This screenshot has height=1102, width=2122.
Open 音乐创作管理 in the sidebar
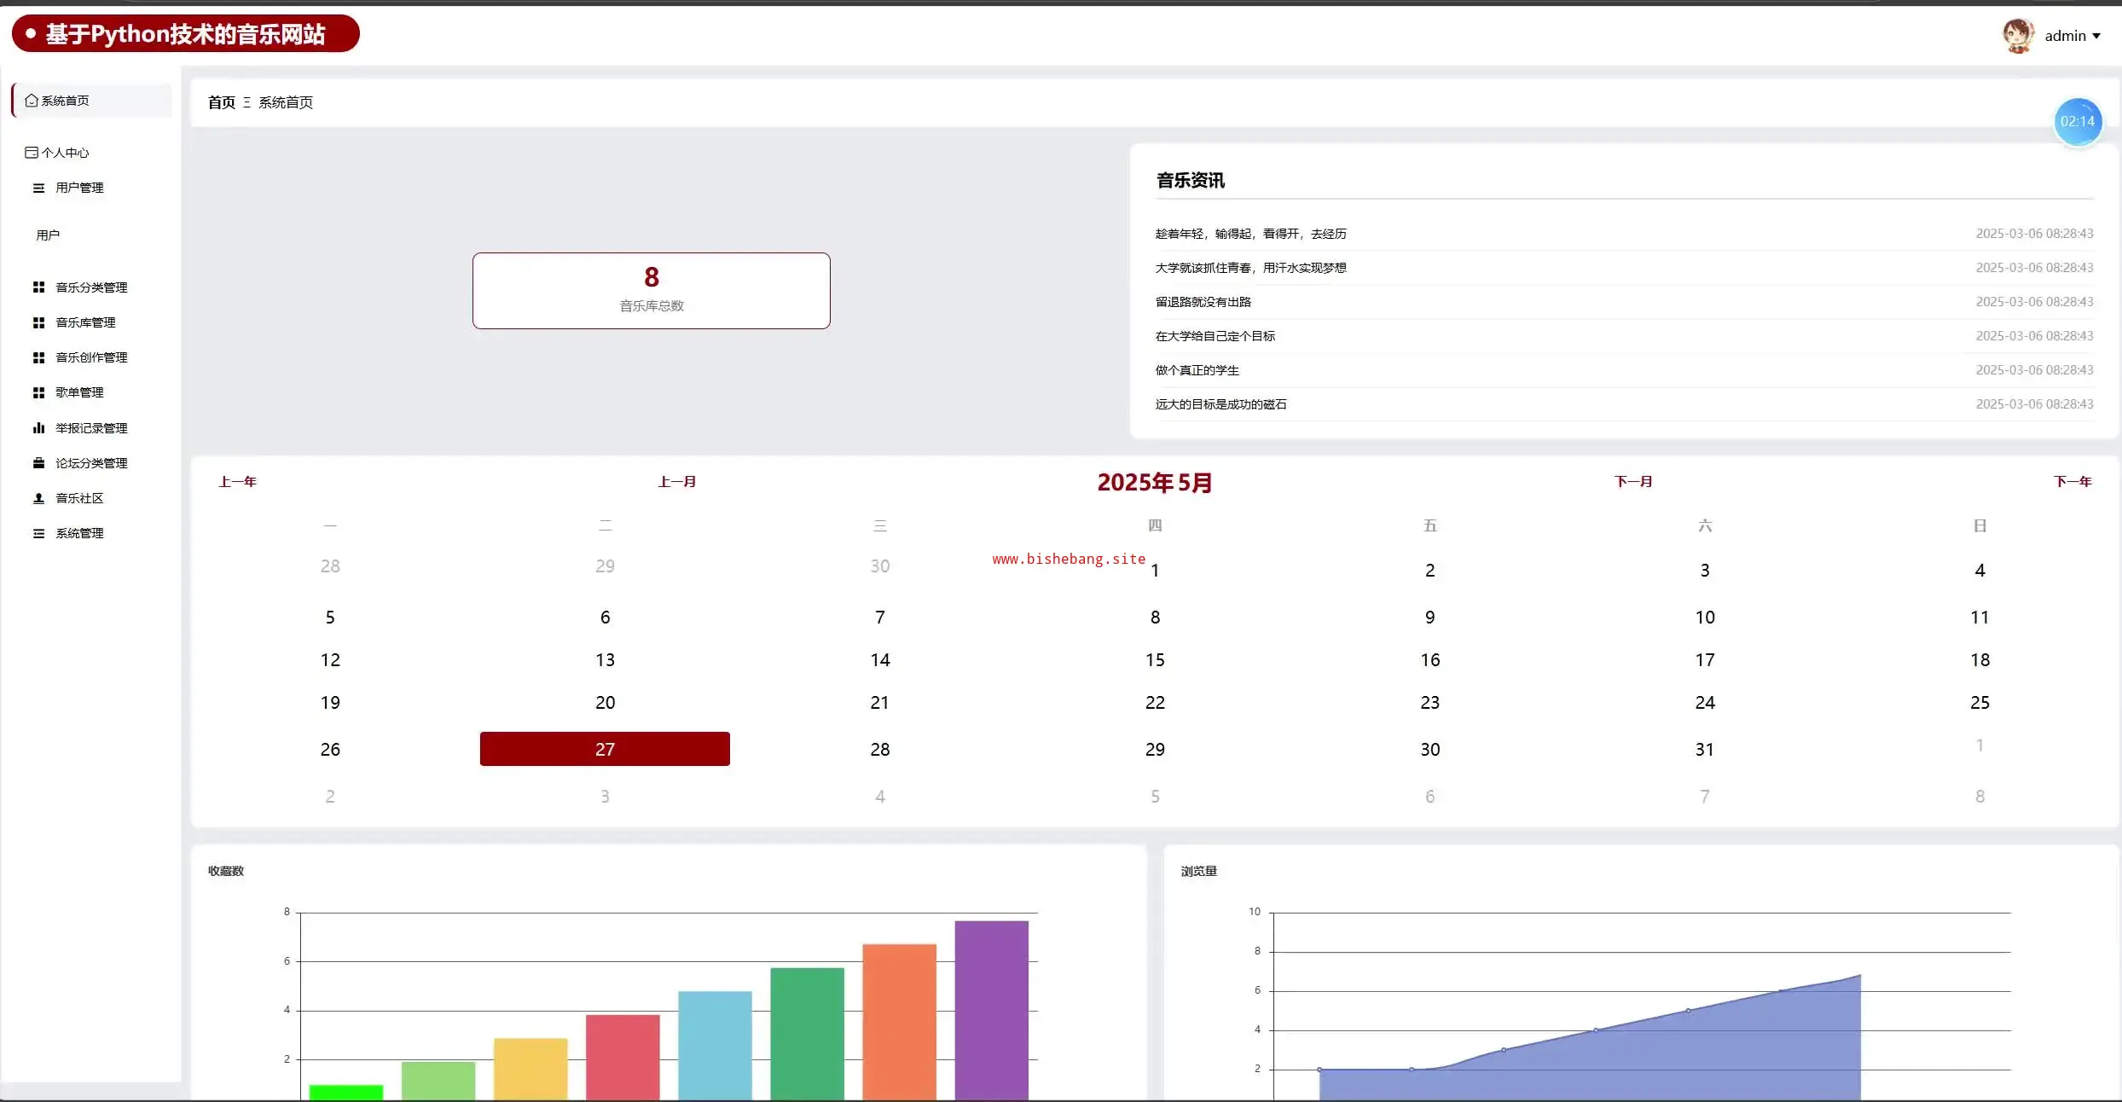pyautogui.click(x=91, y=357)
